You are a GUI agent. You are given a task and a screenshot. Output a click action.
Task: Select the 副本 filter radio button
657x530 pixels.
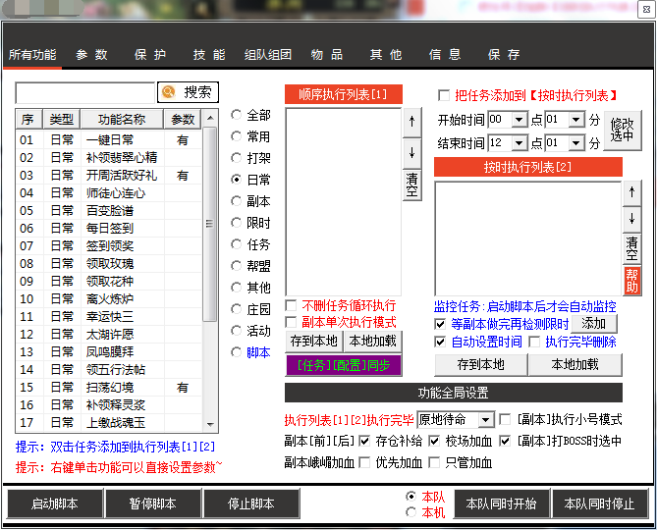click(x=237, y=201)
